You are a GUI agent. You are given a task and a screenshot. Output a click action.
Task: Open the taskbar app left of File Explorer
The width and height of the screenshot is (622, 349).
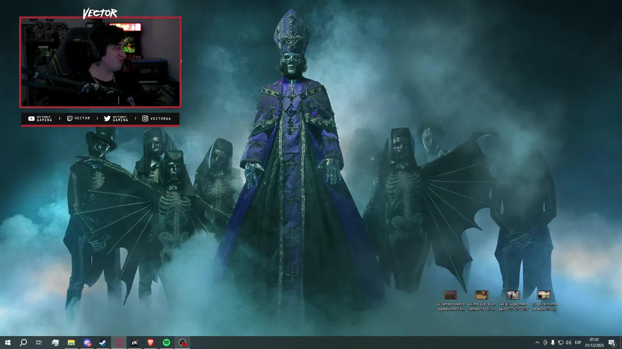pyautogui.click(x=55, y=343)
